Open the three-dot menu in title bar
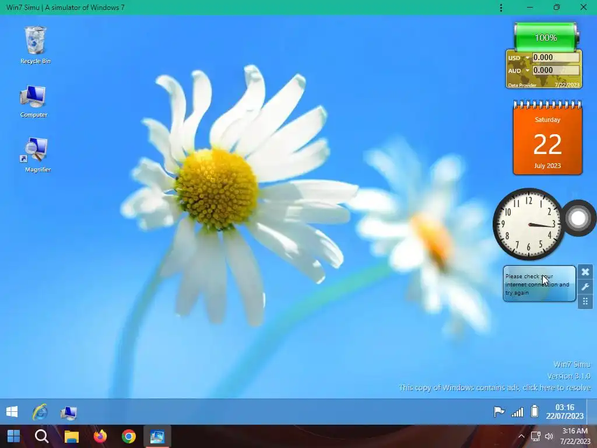 click(501, 8)
